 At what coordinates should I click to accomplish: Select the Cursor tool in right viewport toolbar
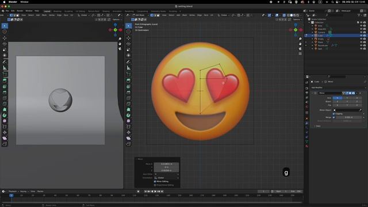(128, 32)
